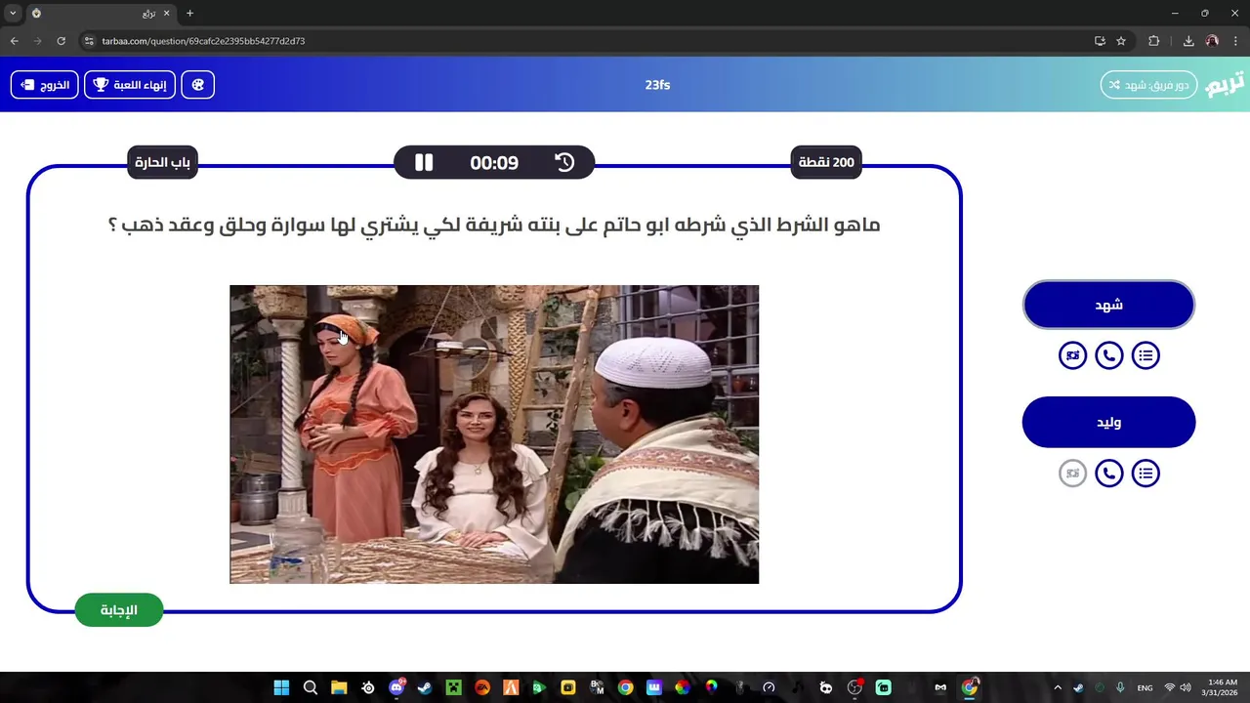The image size is (1250, 703).
Task: View site information icon in address bar
Action: click(x=89, y=41)
